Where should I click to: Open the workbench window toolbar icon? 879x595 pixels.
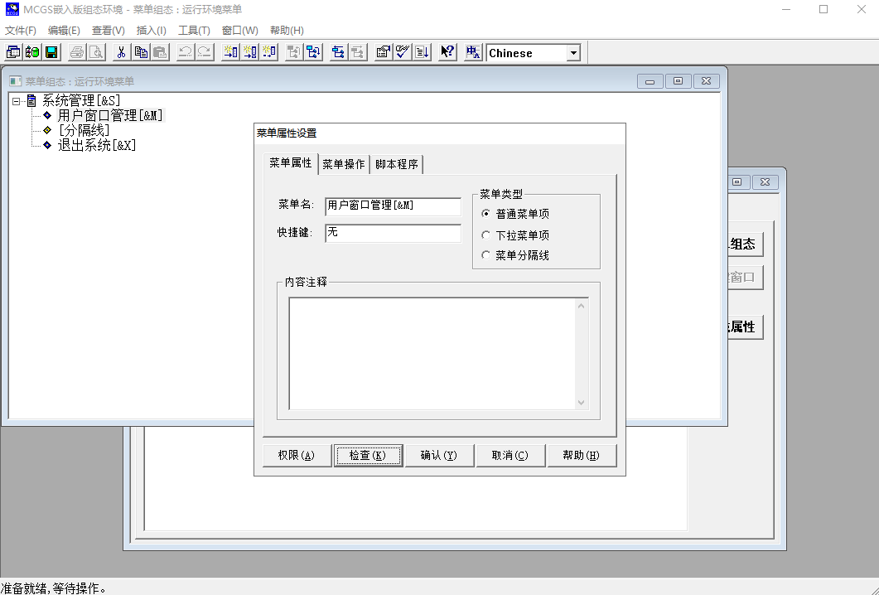13,52
